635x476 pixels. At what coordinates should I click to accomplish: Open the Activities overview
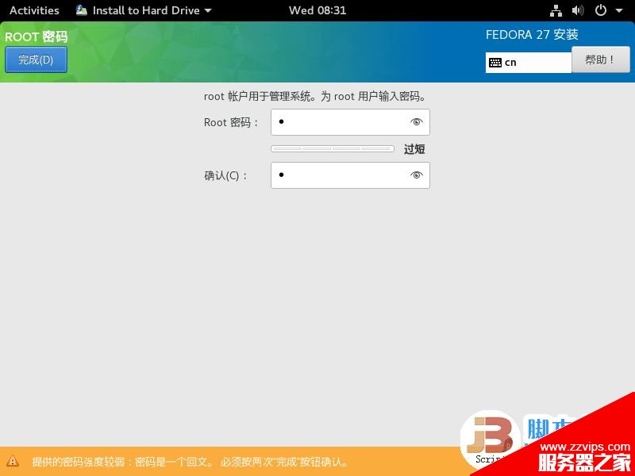(x=34, y=10)
